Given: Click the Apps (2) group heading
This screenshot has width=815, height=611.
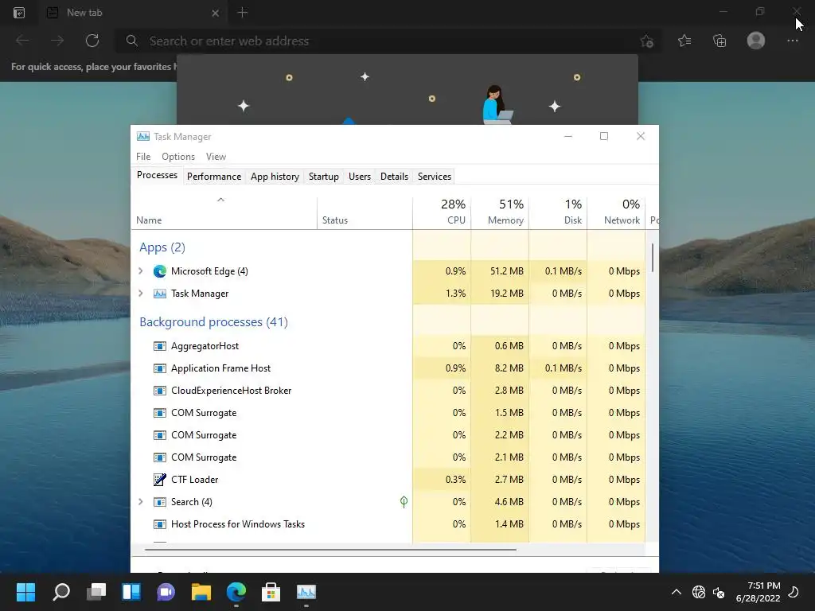Looking at the screenshot, I should [162, 247].
